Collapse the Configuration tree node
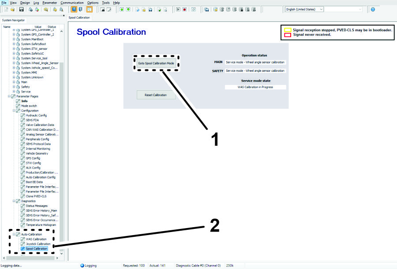This screenshot has width=397, height=269. pyautogui.click(x=14, y=111)
